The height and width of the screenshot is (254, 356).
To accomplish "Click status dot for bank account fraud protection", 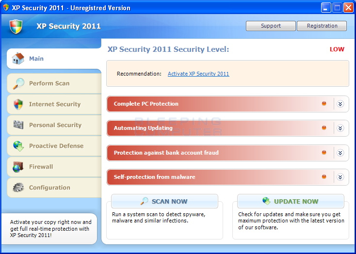I will point(324,152).
